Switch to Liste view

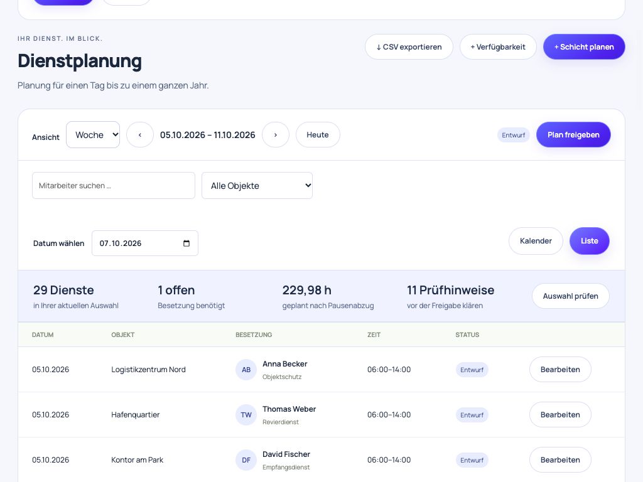pyautogui.click(x=589, y=241)
